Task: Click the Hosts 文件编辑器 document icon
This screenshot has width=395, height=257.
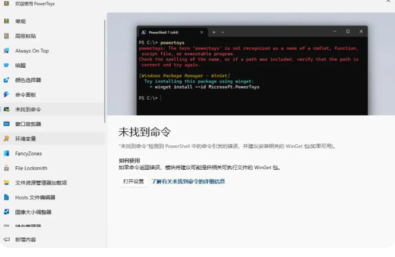Action: point(7,198)
